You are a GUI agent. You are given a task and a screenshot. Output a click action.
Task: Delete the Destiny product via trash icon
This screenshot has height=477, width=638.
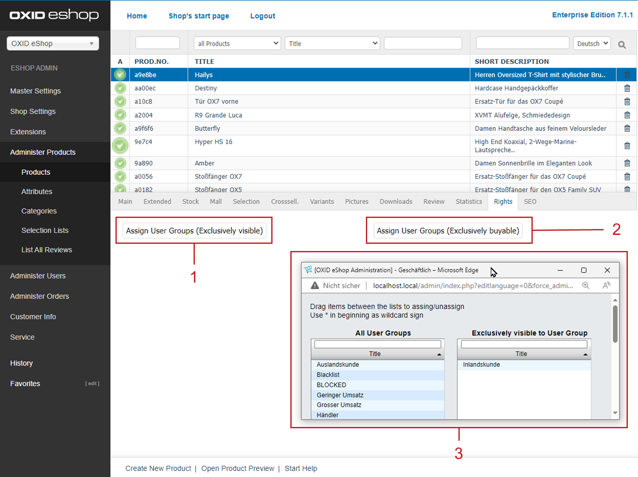pyautogui.click(x=627, y=88)
